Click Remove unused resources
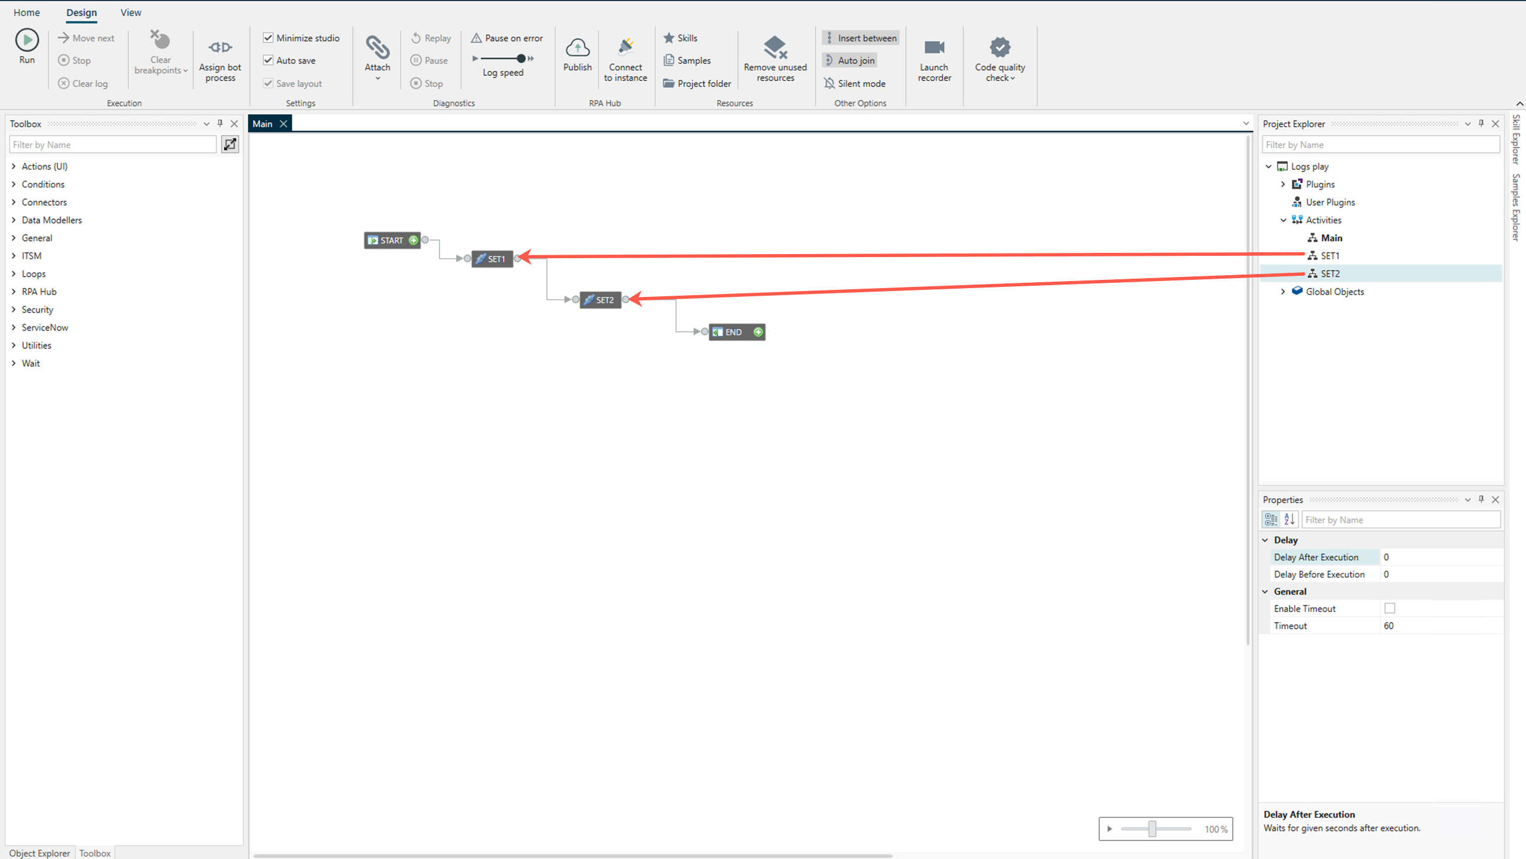This screenshot has height=859, width=1526. coord(775,58)
